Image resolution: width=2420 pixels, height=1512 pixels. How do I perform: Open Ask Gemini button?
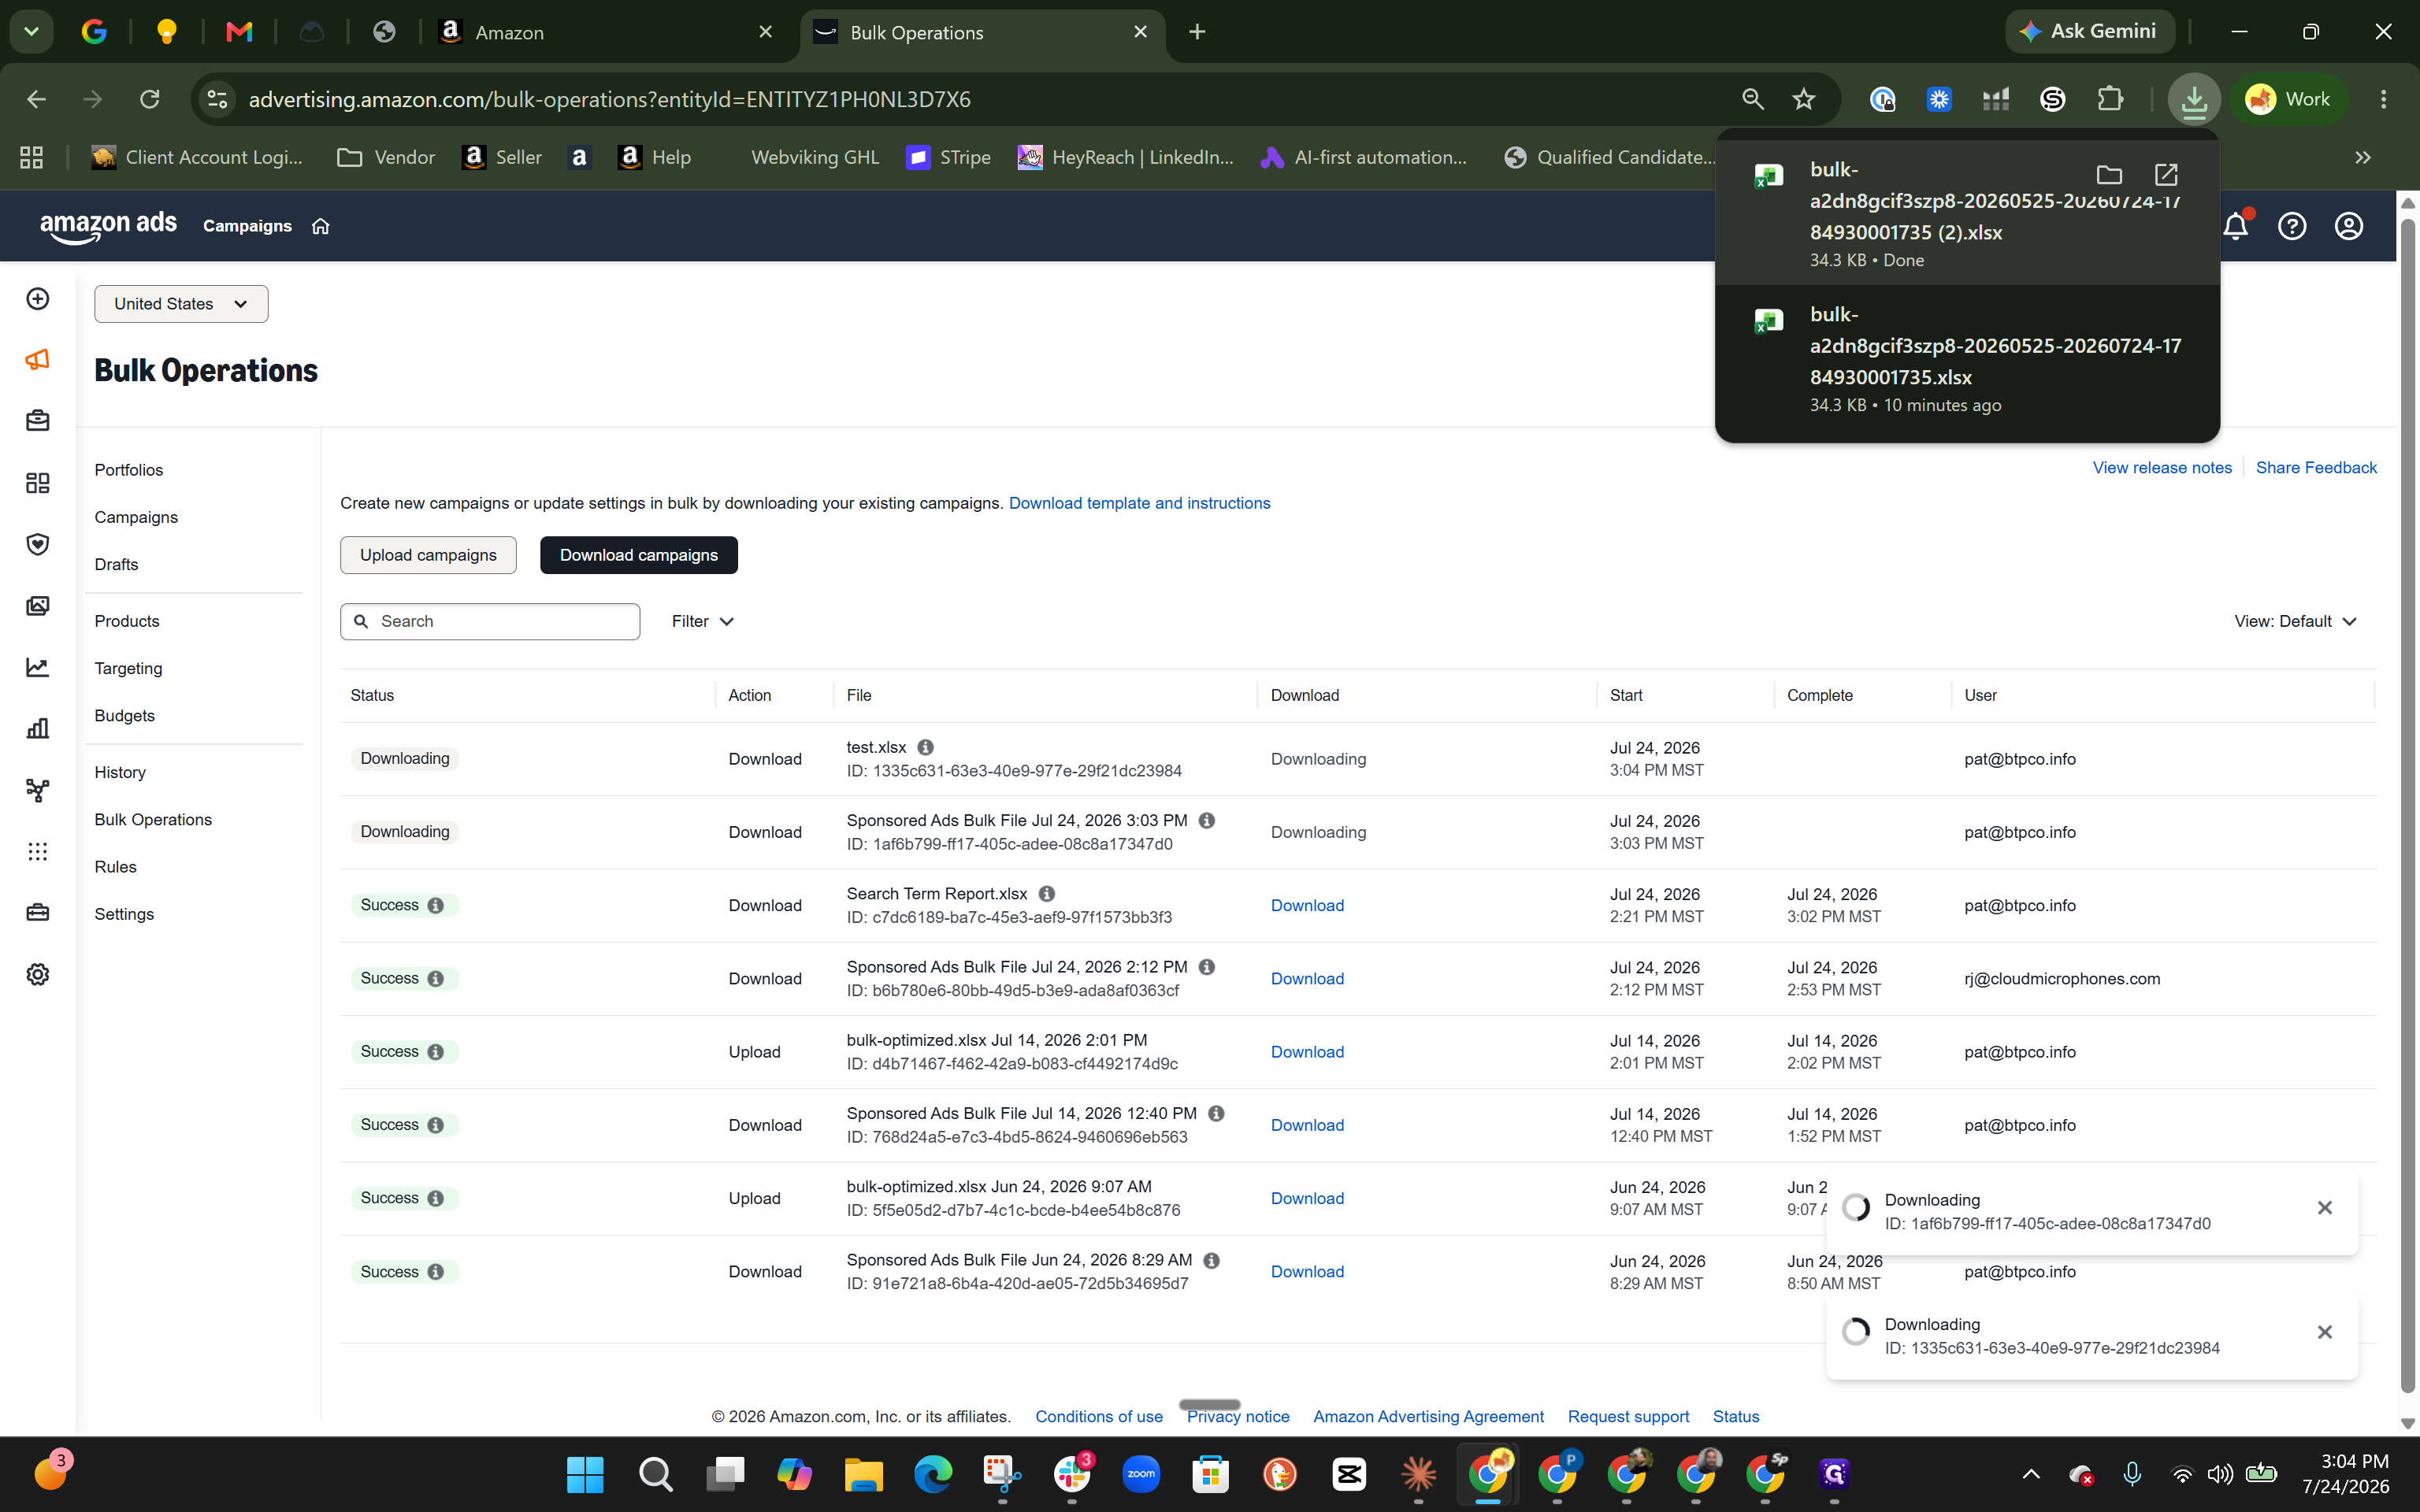pos(2090,31)
